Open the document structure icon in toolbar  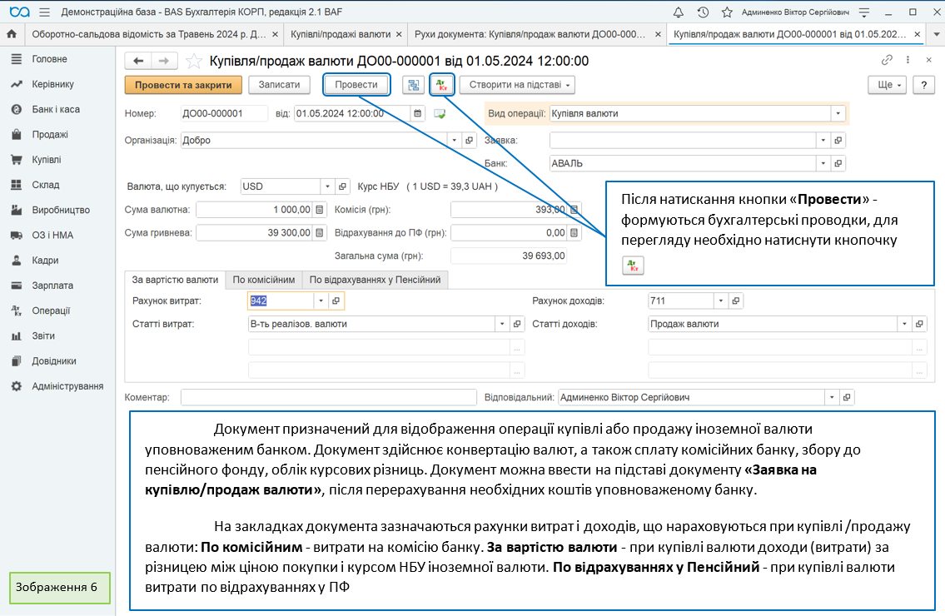click(x=413, y=85)
